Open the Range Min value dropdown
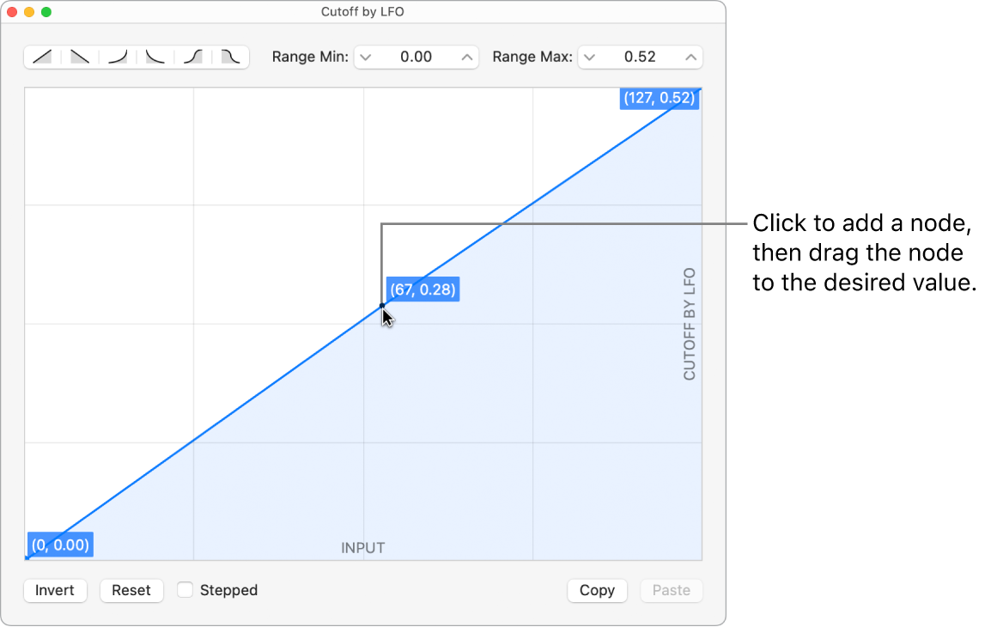Viewport: 991px width, 627px height. pos(365,57)
